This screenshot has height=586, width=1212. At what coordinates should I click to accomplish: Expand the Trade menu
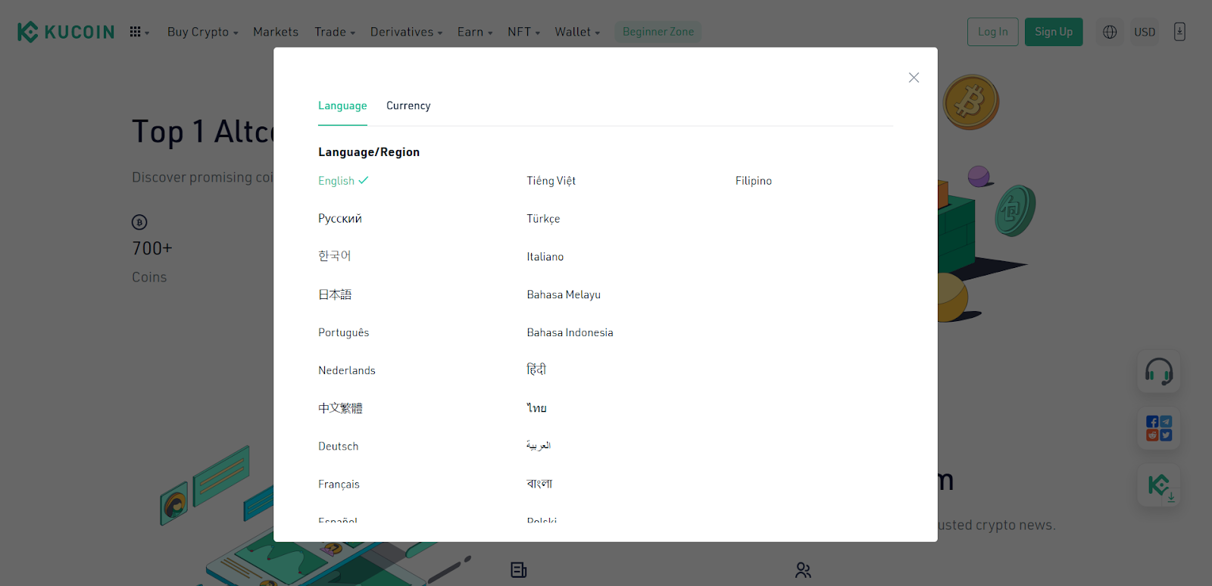click(335, 32)
